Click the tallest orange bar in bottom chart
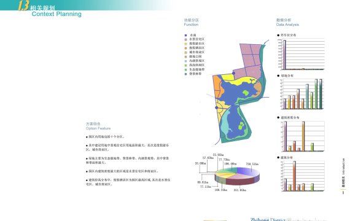Screen dimensions: 350x221 click(294, 176)
